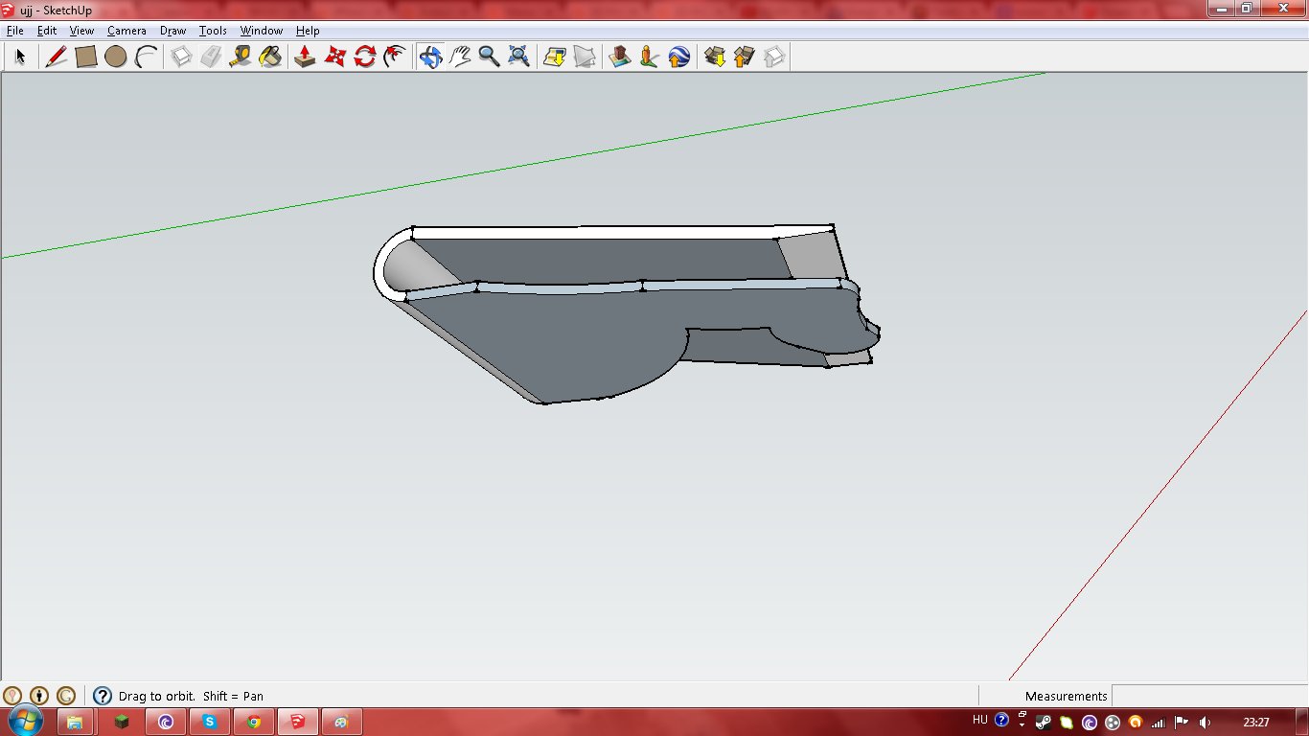The height and width of the screenshot is (736, 1309).
Task: Open Chrome from the taskbar
Action: (x=254, y=722)
